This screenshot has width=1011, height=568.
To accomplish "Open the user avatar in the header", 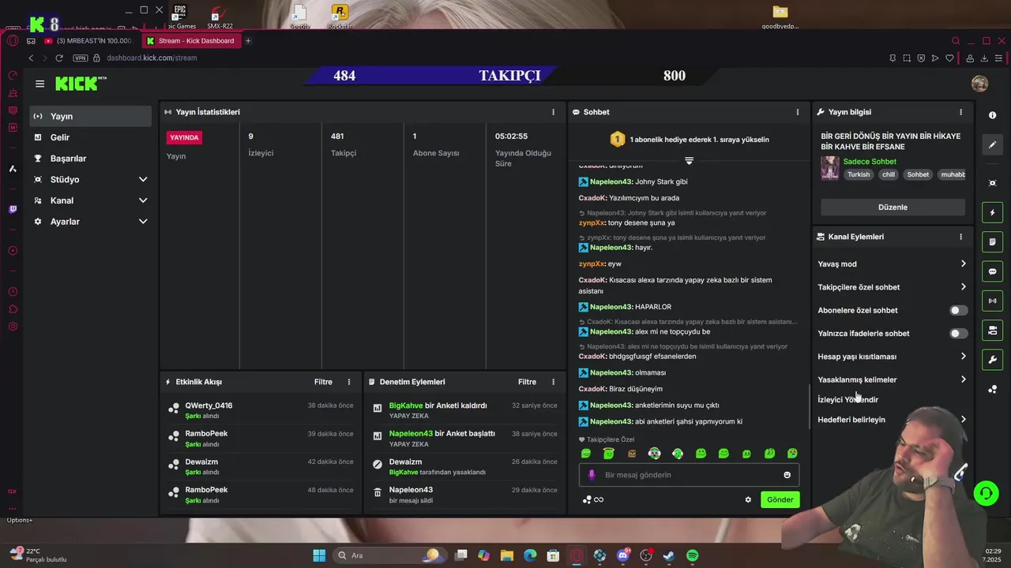I will pyautogui.click(x=979, y=84).
